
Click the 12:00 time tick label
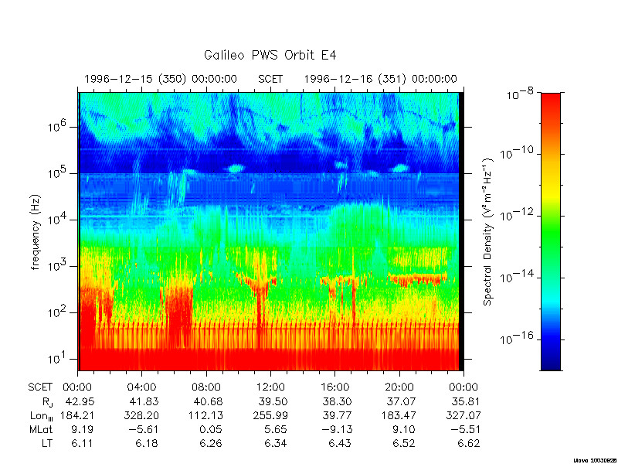click(270, 387)
